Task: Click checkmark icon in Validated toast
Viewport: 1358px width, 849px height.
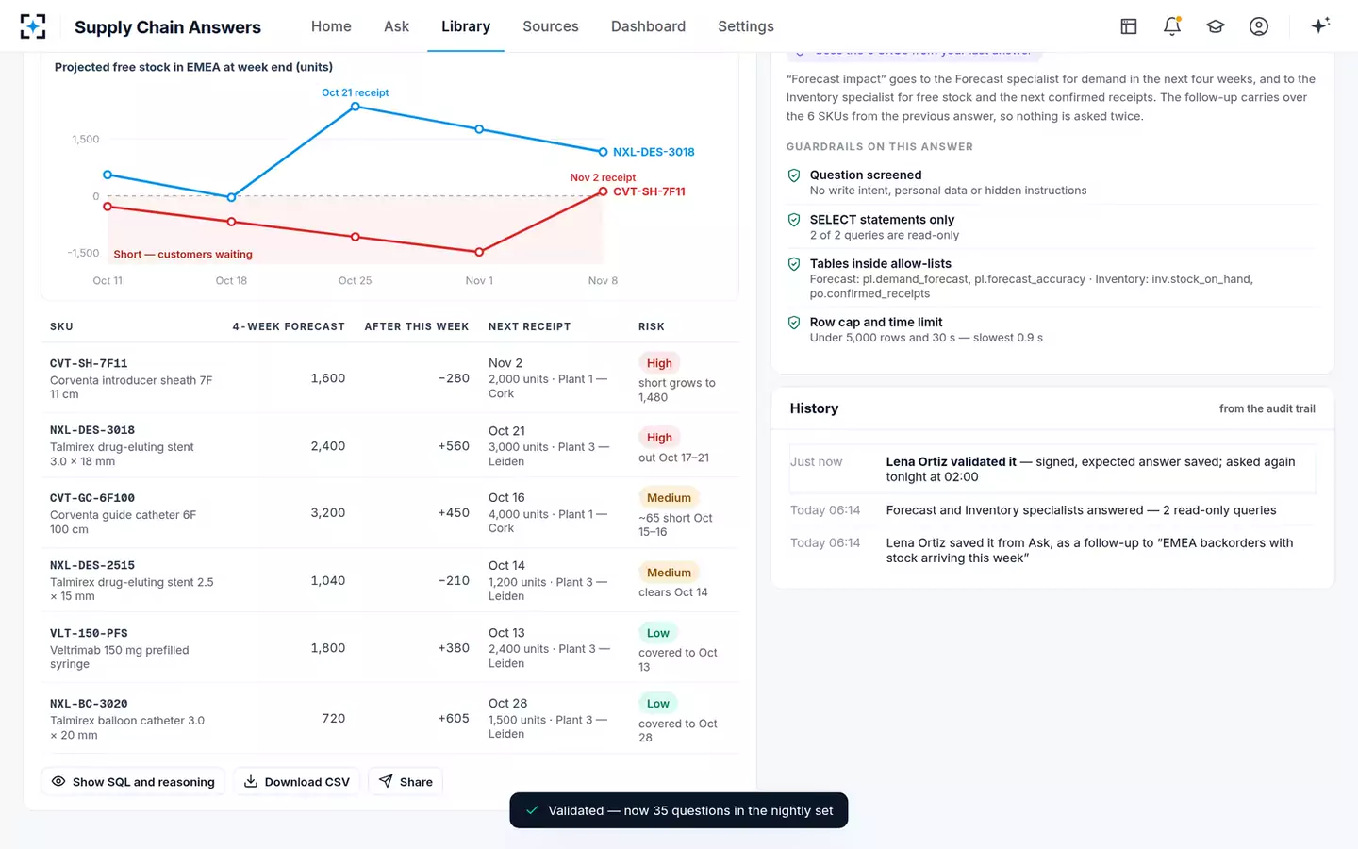Action: click(533, 810)
